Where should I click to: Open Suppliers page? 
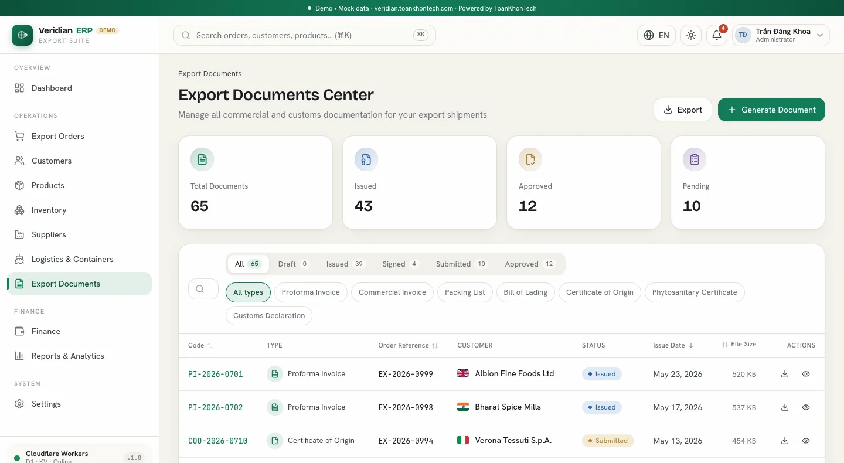coord(79,234)
